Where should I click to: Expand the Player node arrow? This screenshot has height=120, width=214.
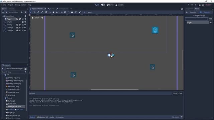(4, 19)
